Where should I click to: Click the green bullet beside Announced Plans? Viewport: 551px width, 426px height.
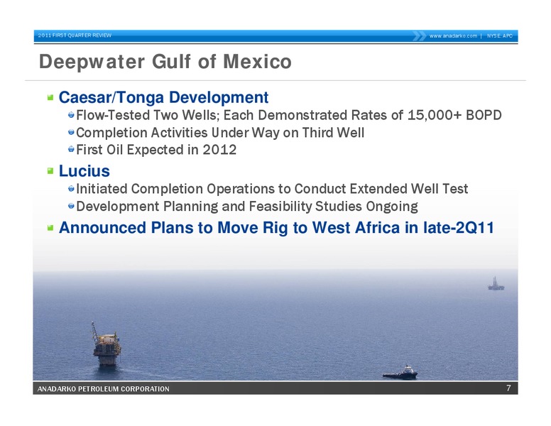click(x=50, y=228)
